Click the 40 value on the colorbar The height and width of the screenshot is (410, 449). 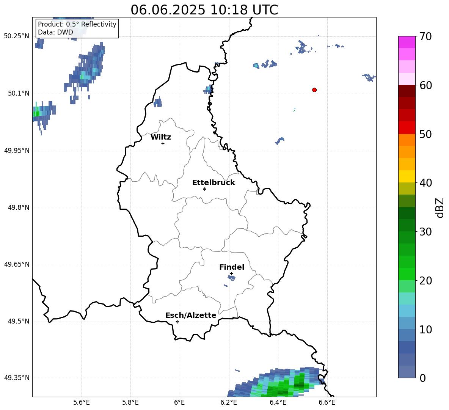tap(425, 183)
